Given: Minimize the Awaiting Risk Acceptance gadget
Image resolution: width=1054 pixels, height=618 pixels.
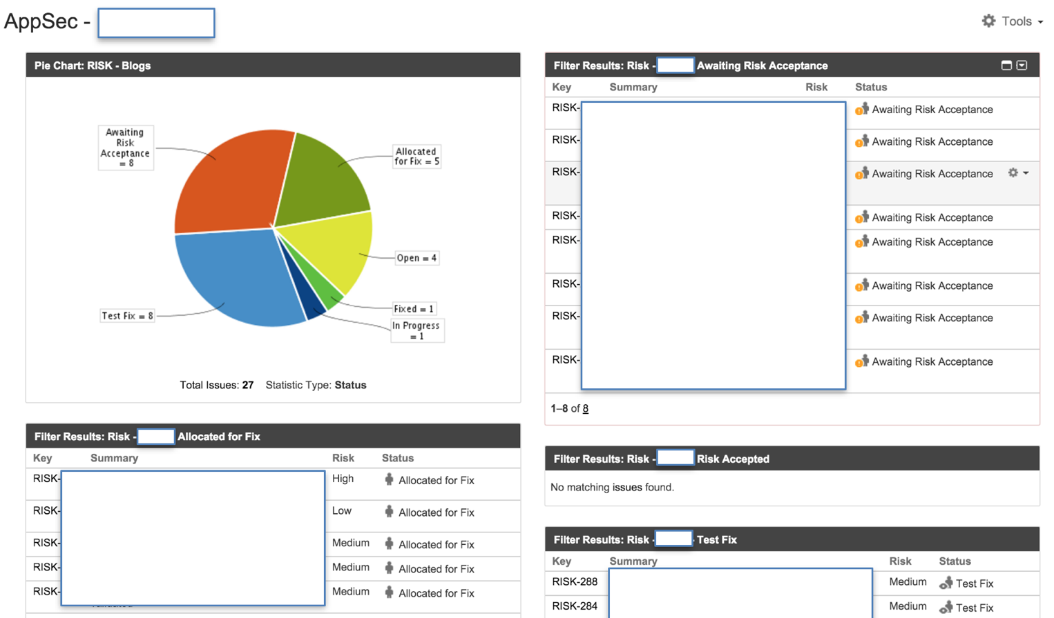Looking at the screenshot, I should (1007, 64).
